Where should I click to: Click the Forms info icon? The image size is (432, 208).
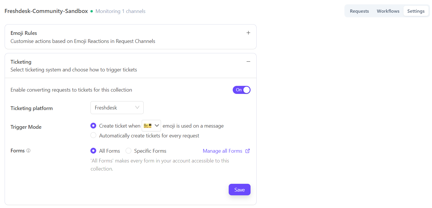pos(28,151)
